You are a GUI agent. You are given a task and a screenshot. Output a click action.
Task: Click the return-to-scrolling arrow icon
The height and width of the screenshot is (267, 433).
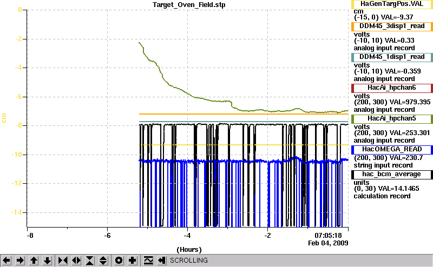(x=162, y=261)
